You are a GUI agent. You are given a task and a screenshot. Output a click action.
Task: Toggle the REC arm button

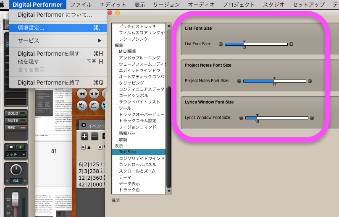tap(16, 128)
